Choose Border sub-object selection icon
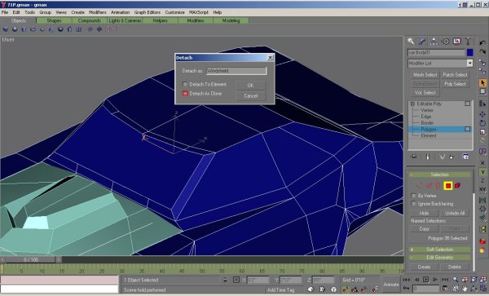489x296 pixels. pos(438,186)
